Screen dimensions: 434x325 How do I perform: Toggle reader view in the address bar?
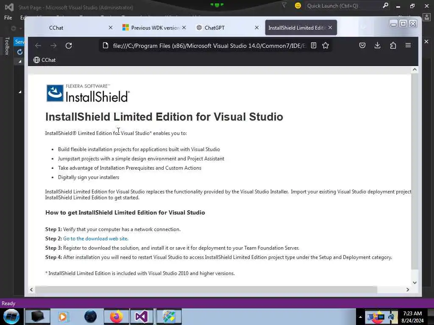(313, 45)
